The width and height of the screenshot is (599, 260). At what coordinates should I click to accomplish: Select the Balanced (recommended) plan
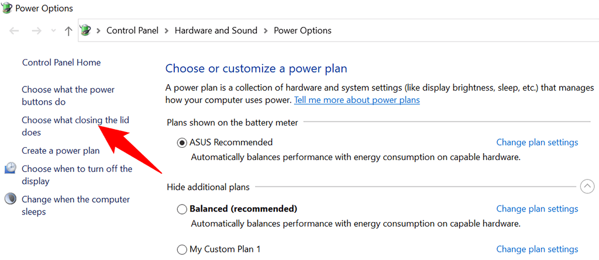(183, 209)
